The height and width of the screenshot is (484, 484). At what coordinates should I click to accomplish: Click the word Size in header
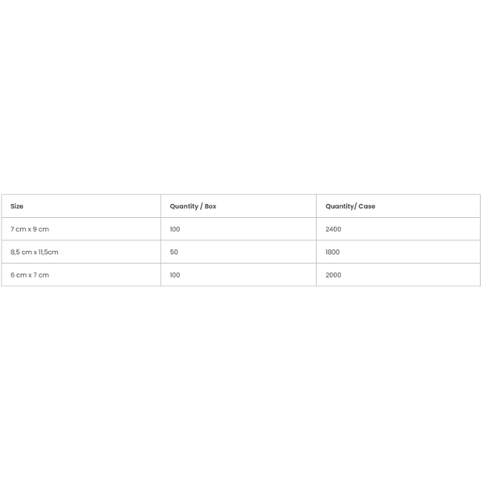pos(17,207)
